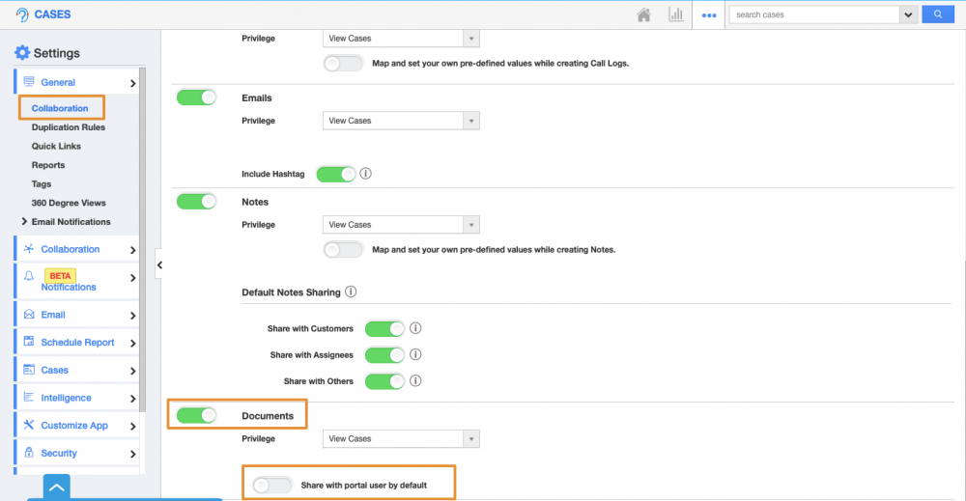The width and height of the screenshot is (966, 501).
Task: Expand the Security settings section
Action: (75, 453)
